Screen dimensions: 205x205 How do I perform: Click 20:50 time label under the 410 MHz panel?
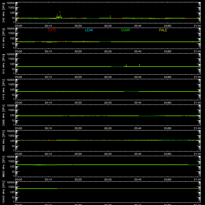click(x=168, y=52)
